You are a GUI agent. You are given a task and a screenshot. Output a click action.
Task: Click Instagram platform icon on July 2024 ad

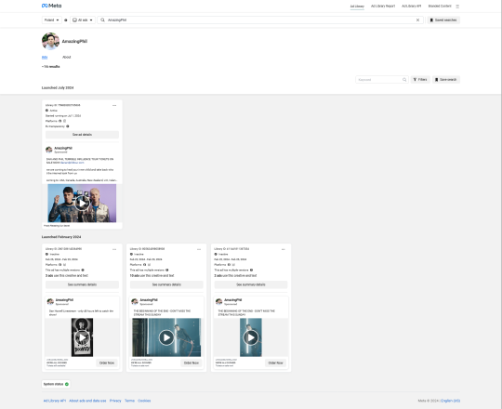[x=64, y=121]
